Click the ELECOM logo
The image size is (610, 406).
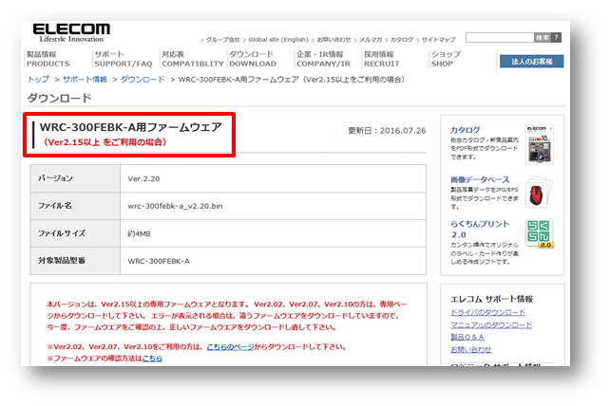point(71,32)
